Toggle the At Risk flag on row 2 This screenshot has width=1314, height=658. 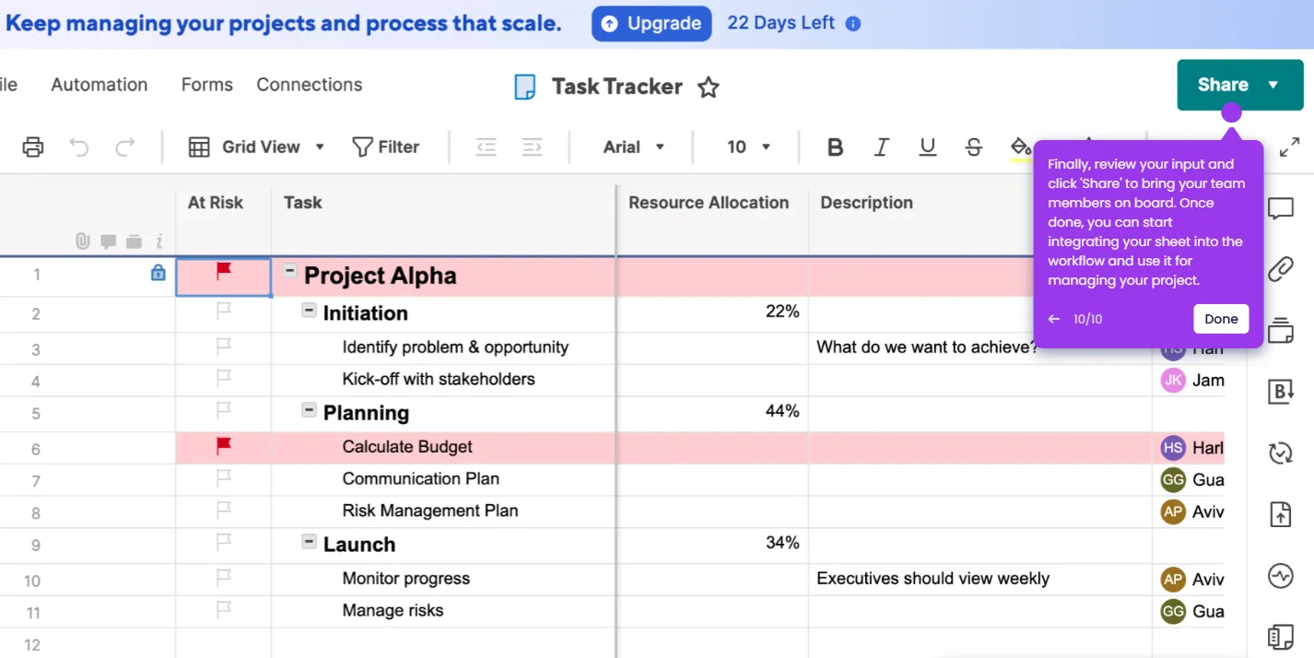[223, 311]
